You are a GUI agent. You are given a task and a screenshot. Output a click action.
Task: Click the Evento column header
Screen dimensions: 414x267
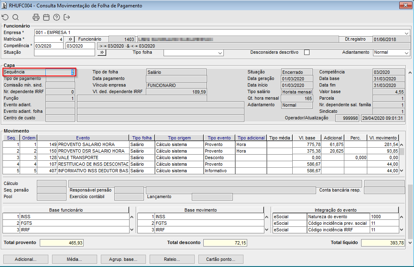click(x=83, y=138)
